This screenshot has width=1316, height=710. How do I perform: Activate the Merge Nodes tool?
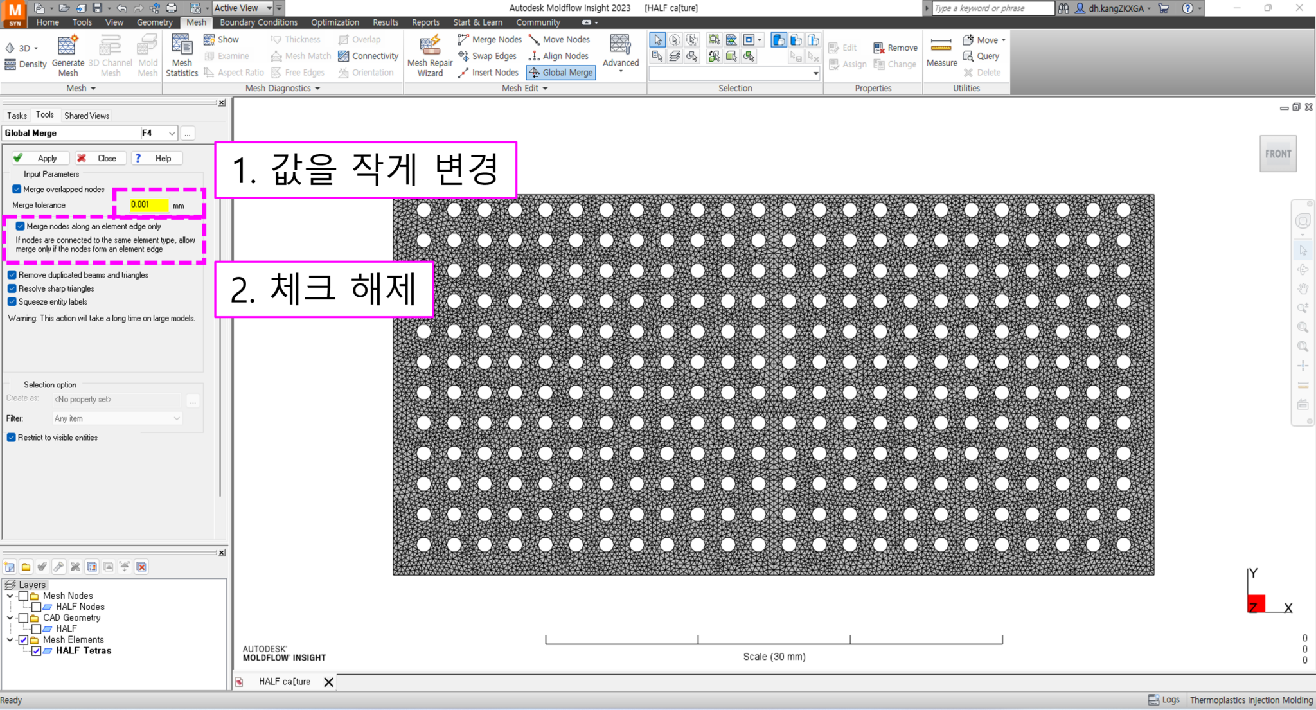tap(490, 39)
